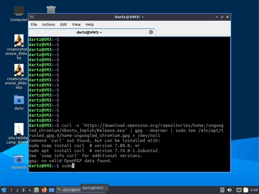Open the Actions menu
The width and height of the screenshot is (259, 194).
click(x=49, y=25)
